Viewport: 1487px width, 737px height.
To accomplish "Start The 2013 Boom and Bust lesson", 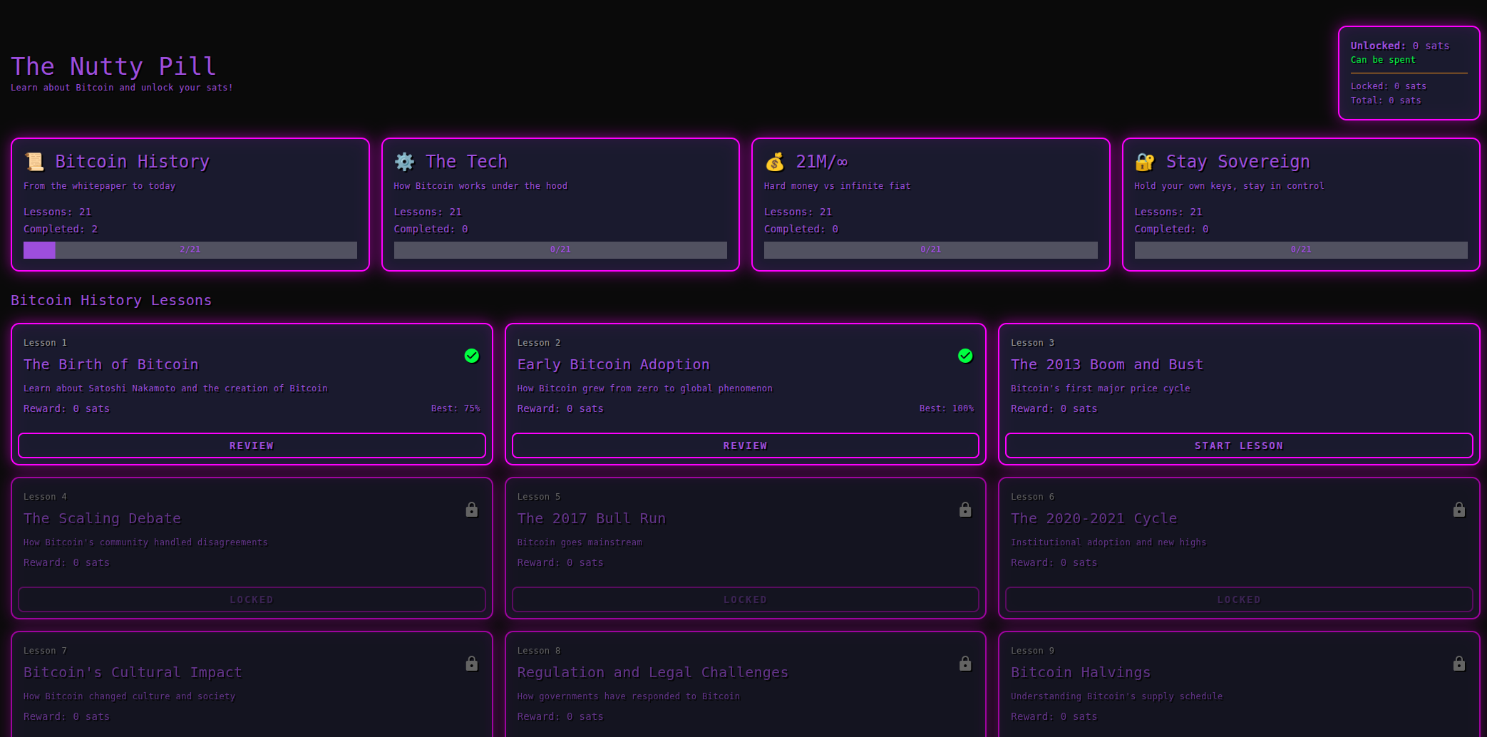I will [1238, 445].
